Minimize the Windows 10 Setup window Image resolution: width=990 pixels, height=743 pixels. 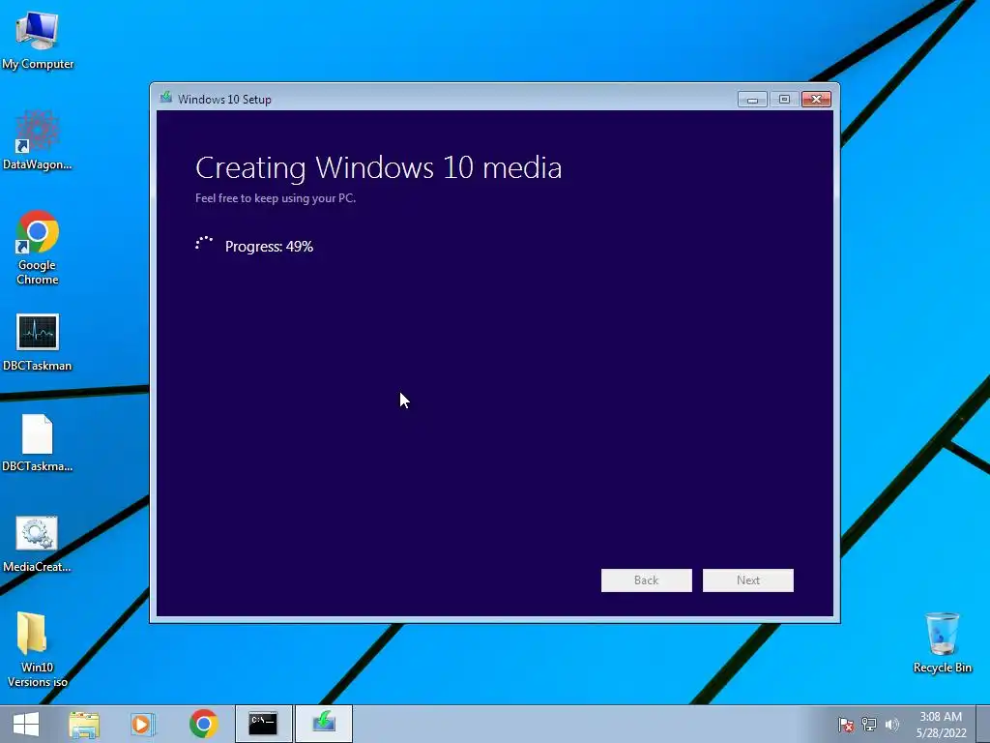tap(752, 100)
